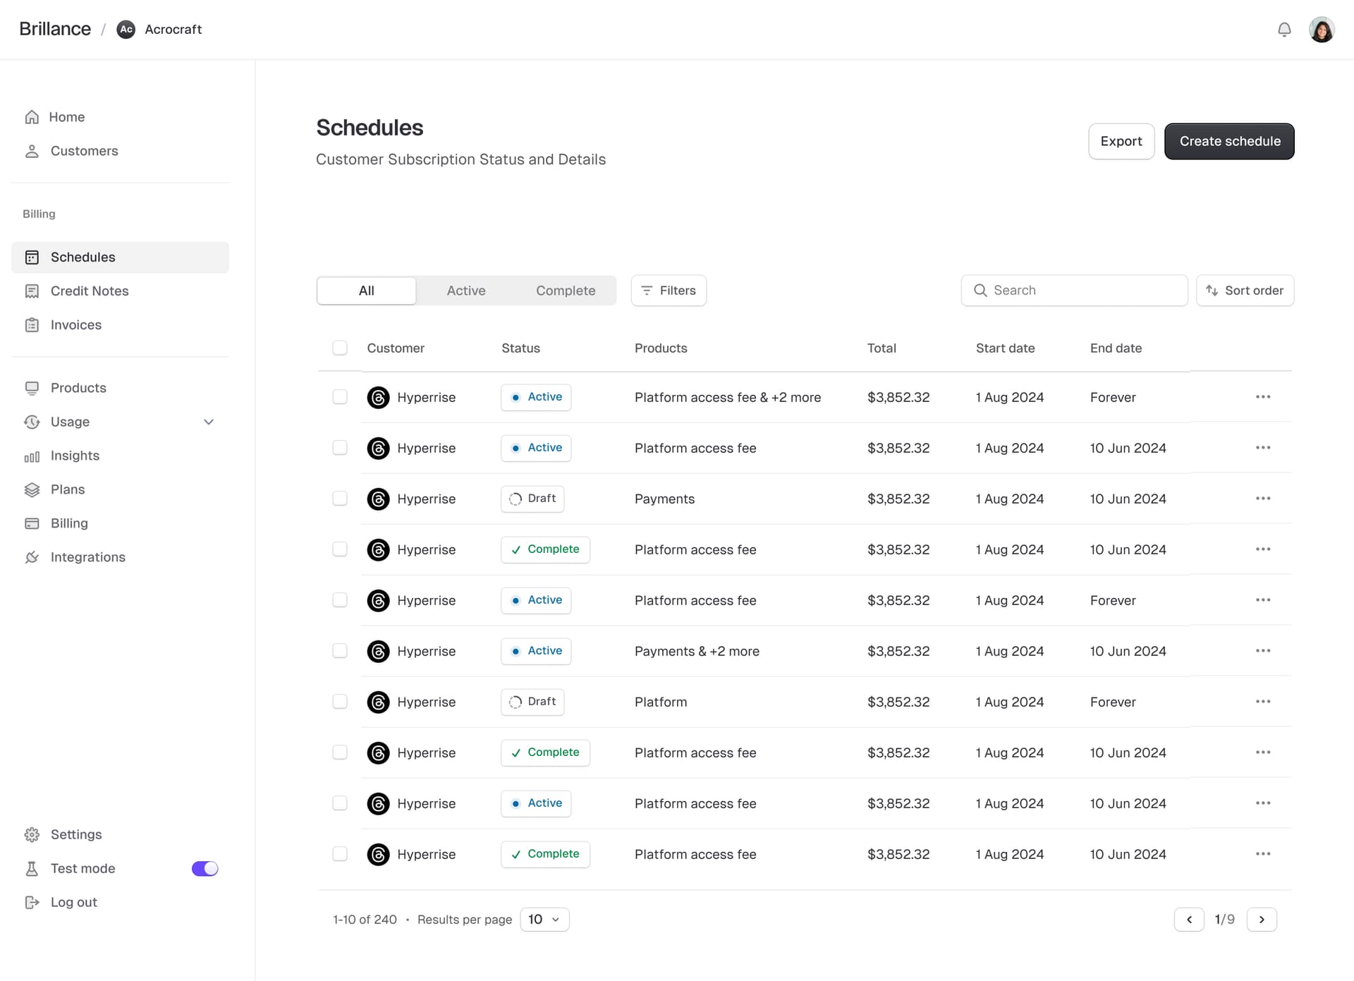Select the first Hyperrise row checkbox
Image resolution: width=1354 pixels, height=981 pixels.
coord(340,396)
